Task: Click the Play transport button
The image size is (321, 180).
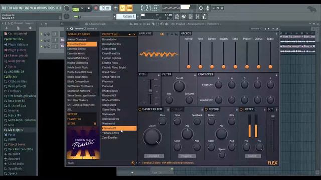Action: coord(82,8)
